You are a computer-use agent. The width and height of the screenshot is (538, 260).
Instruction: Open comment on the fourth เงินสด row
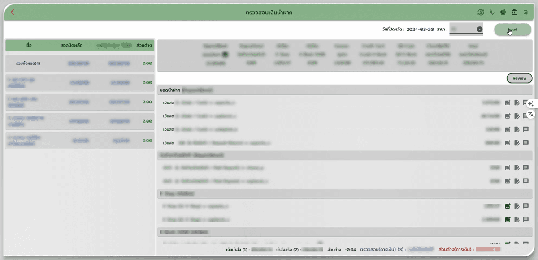coord(526,143)
